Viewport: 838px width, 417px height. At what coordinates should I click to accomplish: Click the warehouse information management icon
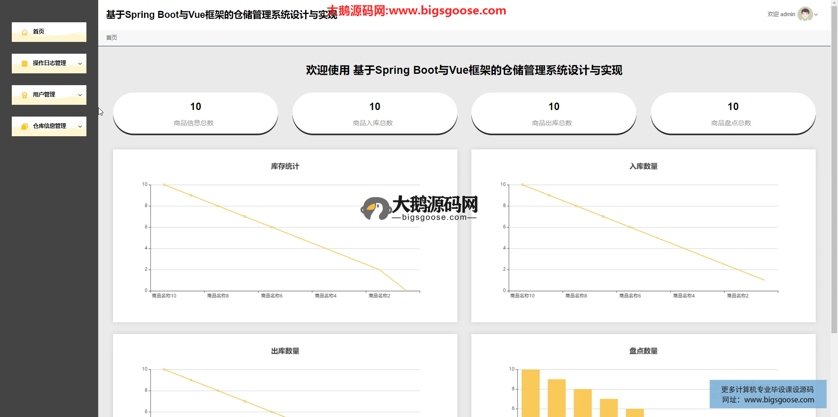pos(24,126)
